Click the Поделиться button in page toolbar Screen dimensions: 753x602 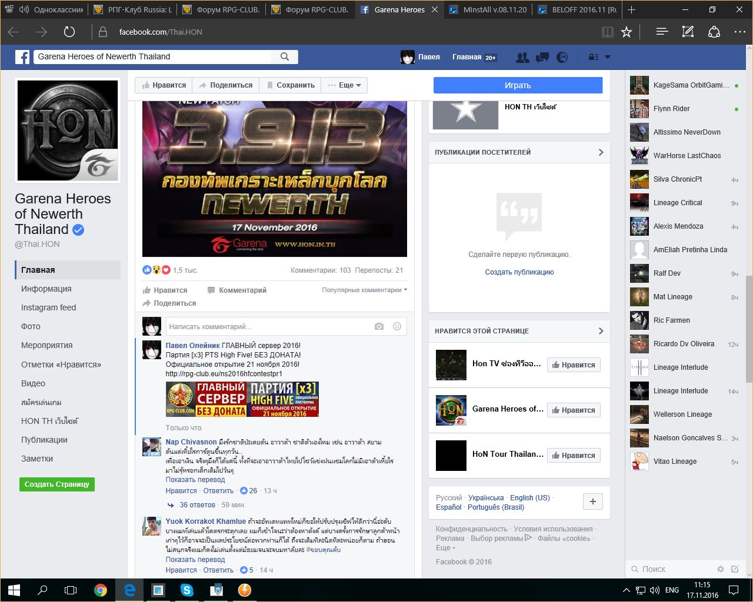[x=226, y=85]
